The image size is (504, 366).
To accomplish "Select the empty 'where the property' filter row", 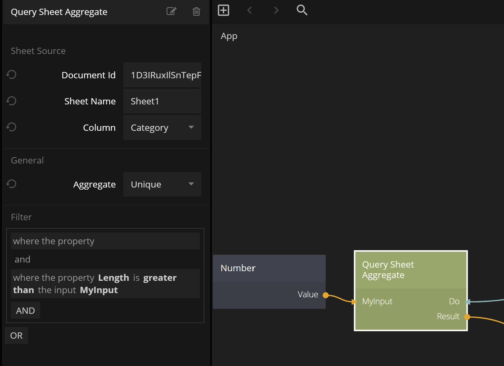I will [x=105, y=241].
